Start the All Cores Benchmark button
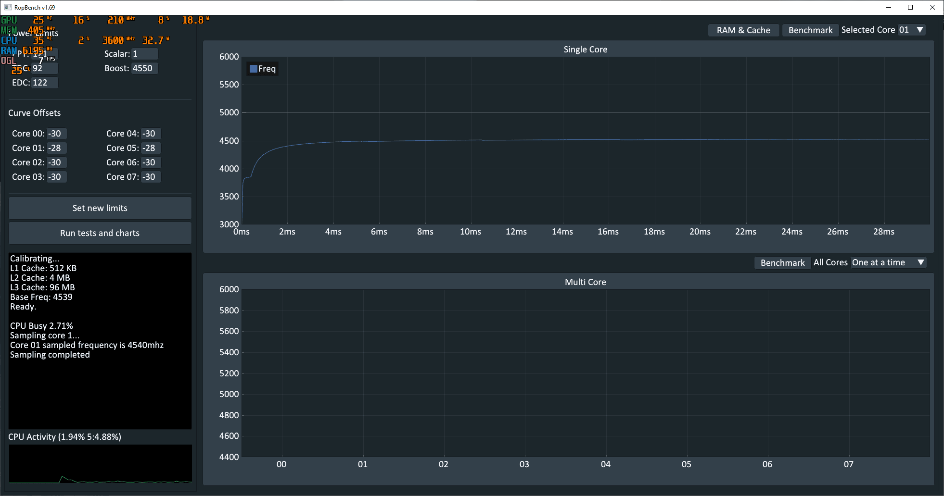The image size is (944, 496). (782, 263)
